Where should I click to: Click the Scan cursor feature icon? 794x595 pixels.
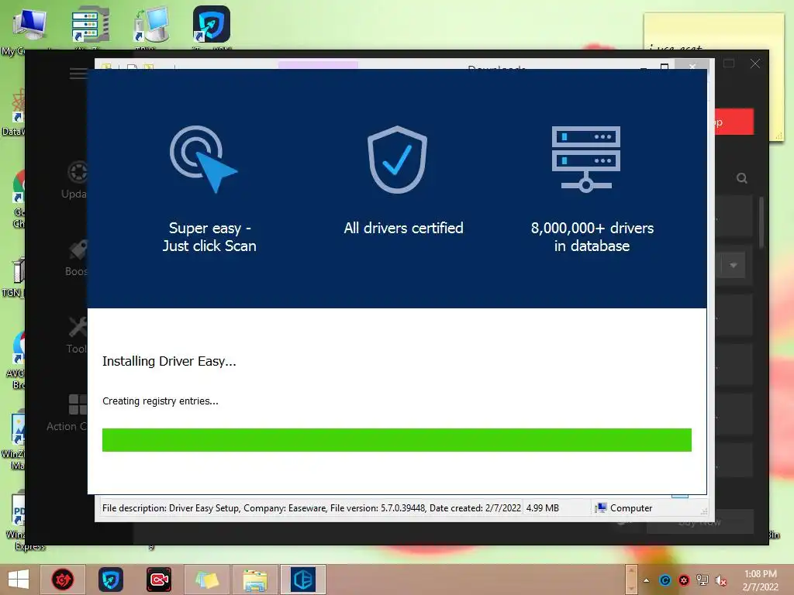[x=204, y=159]
